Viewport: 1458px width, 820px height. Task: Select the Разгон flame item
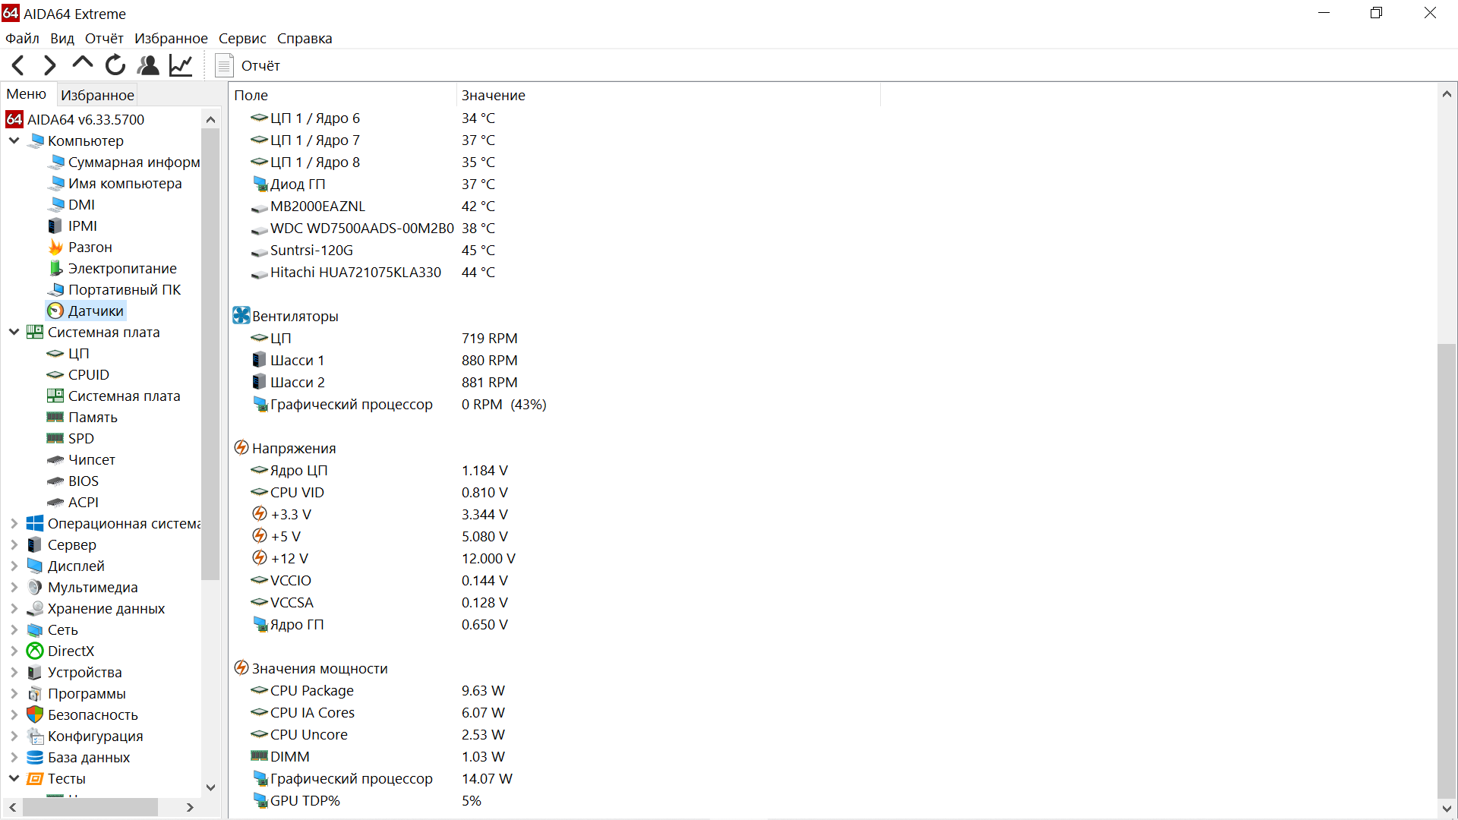90,248
